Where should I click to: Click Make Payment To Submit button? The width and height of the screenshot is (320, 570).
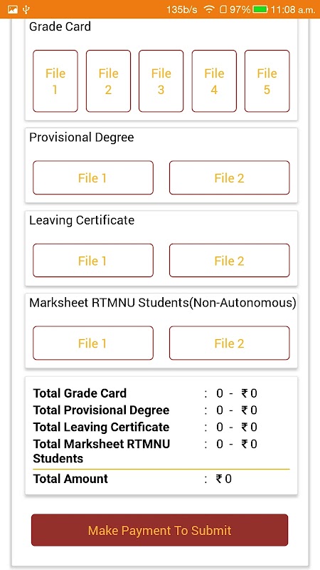pos(159,530)
